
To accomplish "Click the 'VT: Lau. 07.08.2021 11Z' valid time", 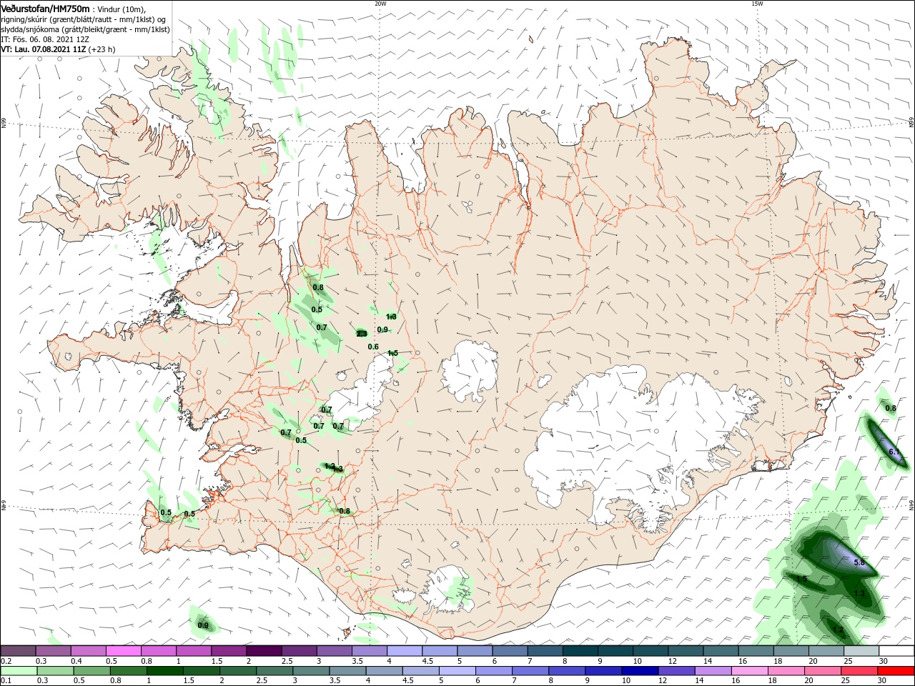I will 44,49.
